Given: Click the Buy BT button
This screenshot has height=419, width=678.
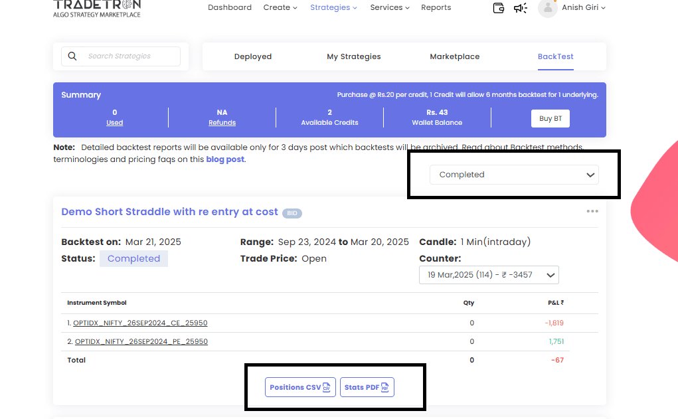Looking at the screenshot, I should (x=551, y=118).
